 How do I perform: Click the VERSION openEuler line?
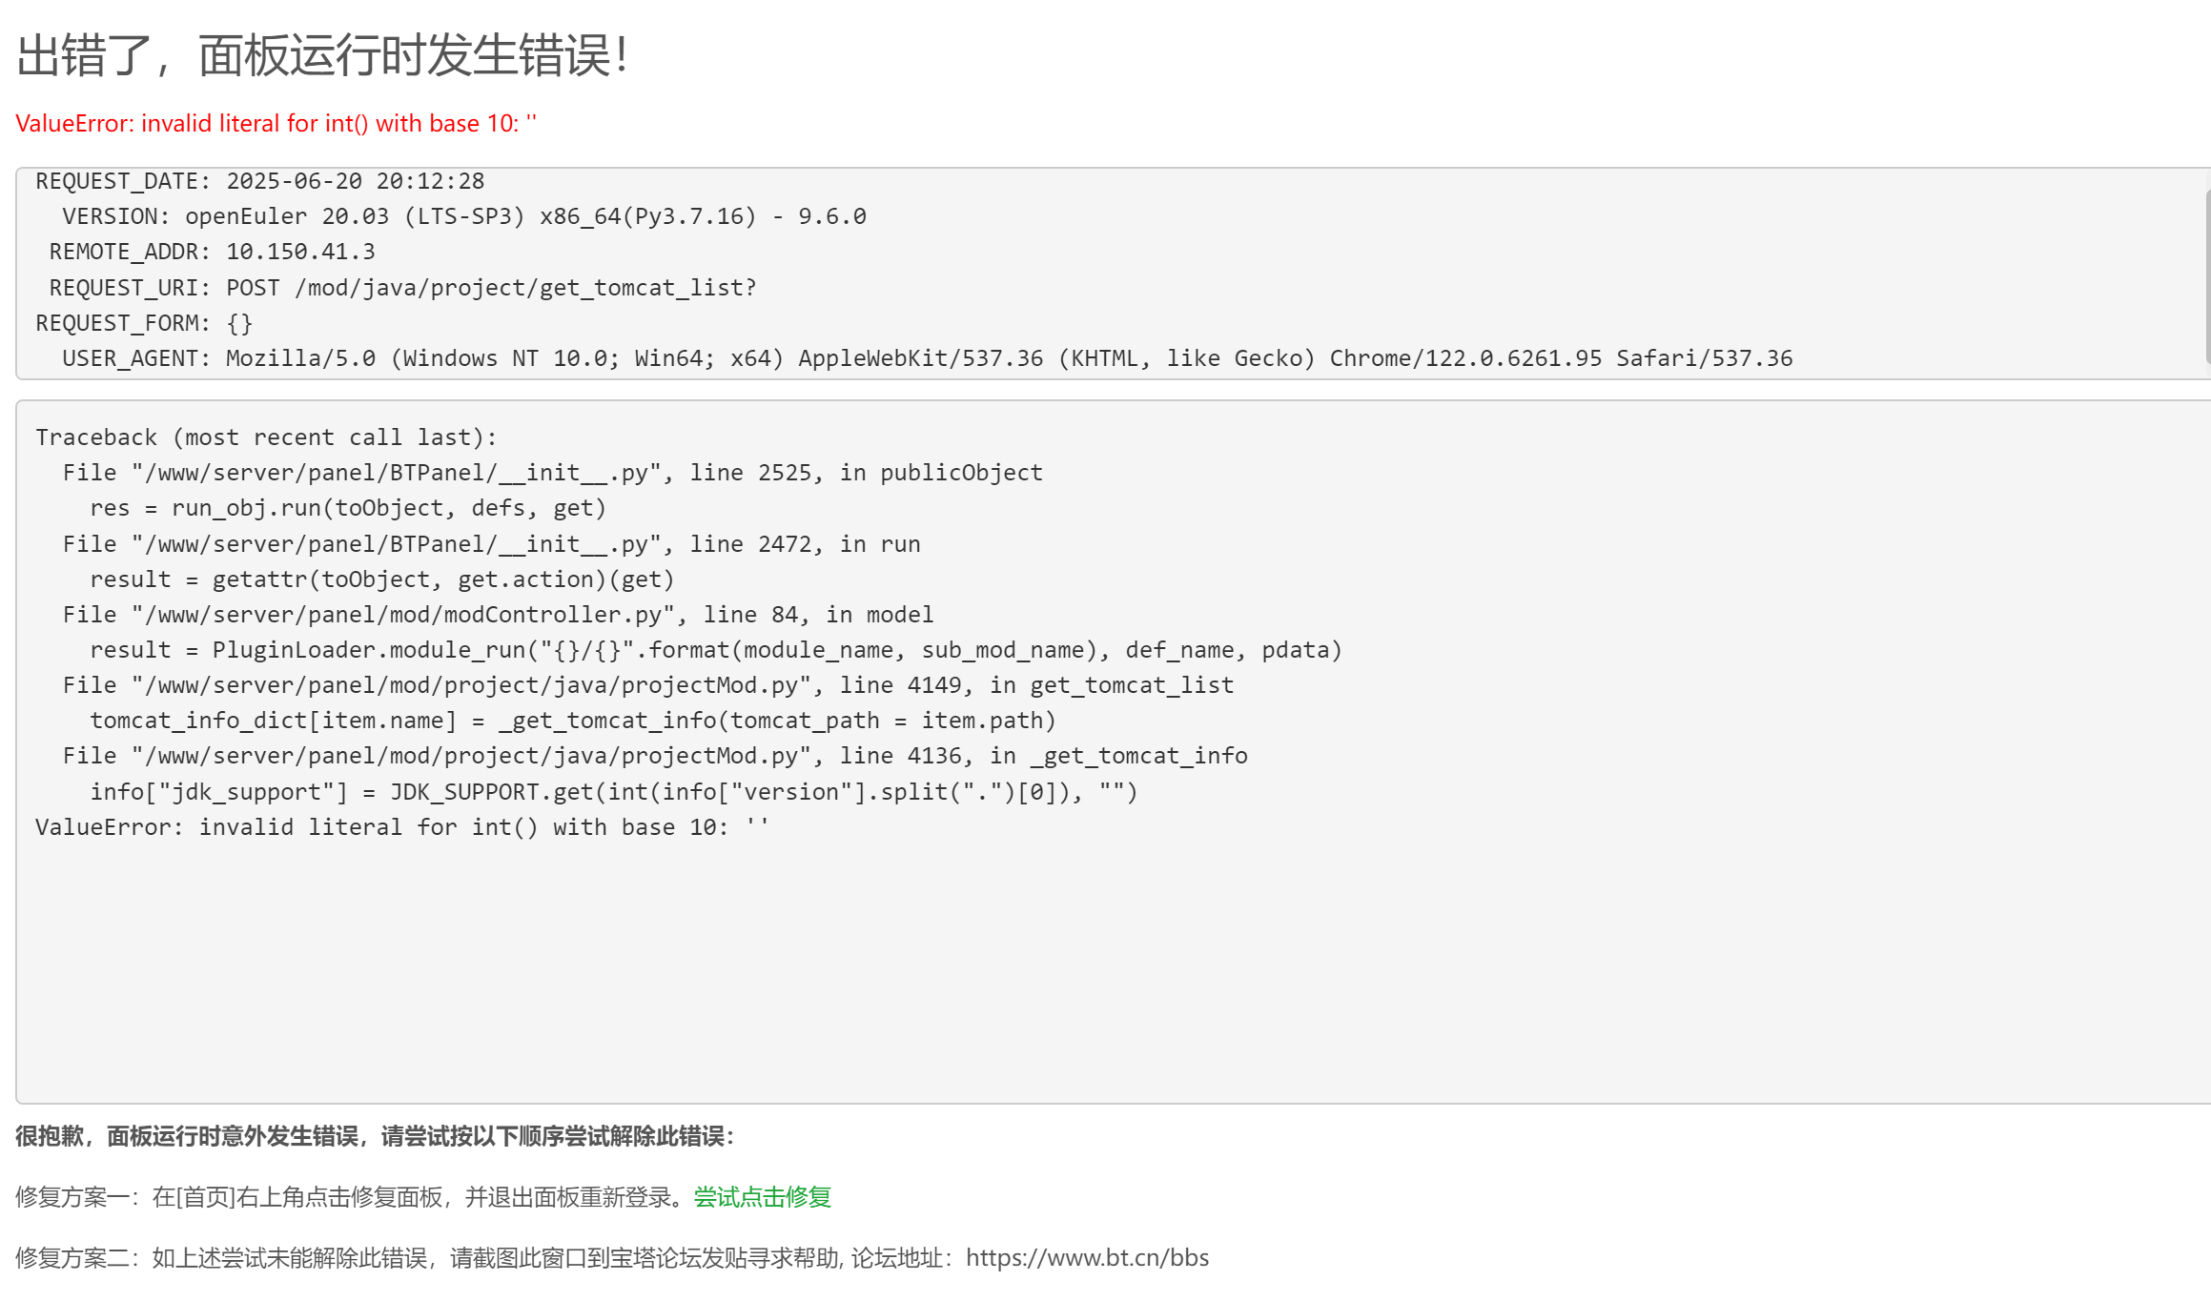pos(464,216)
